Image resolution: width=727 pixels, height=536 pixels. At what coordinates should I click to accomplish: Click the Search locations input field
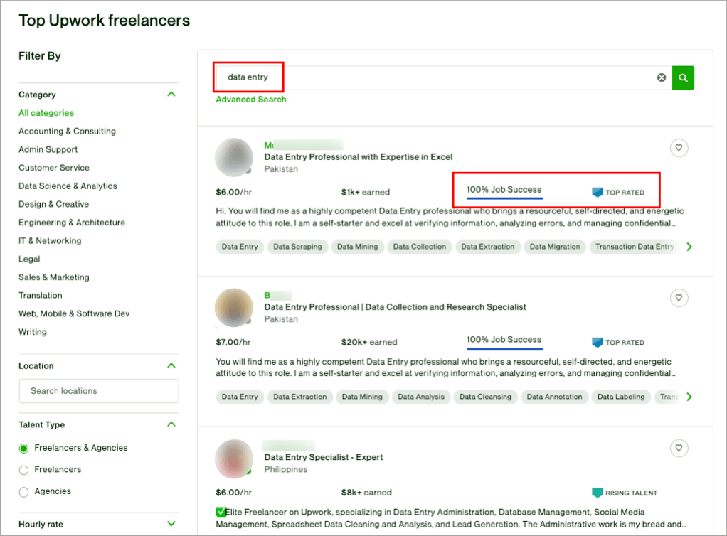(x=99, y=391)
